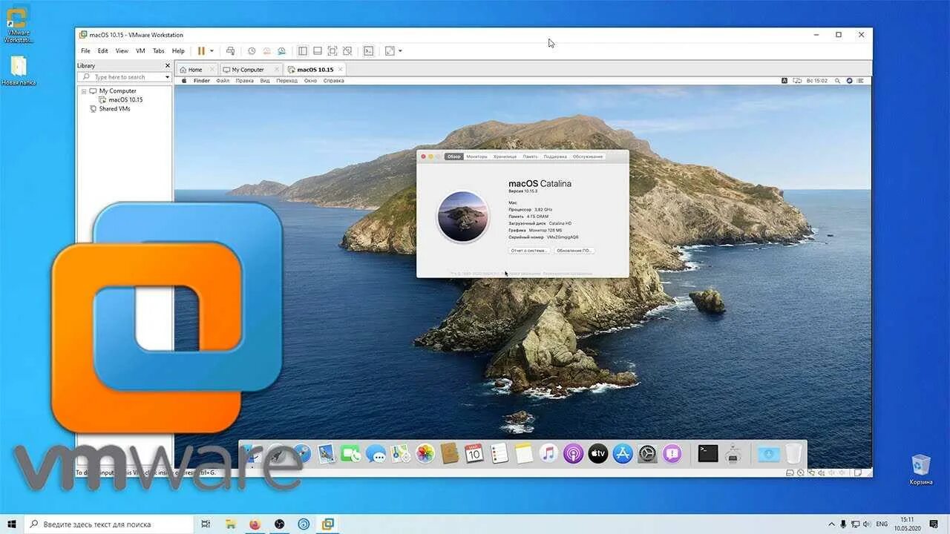This screenshot has height=534, width=950.
Task: Take a snapshot with the clock icon
Action: 252,51
